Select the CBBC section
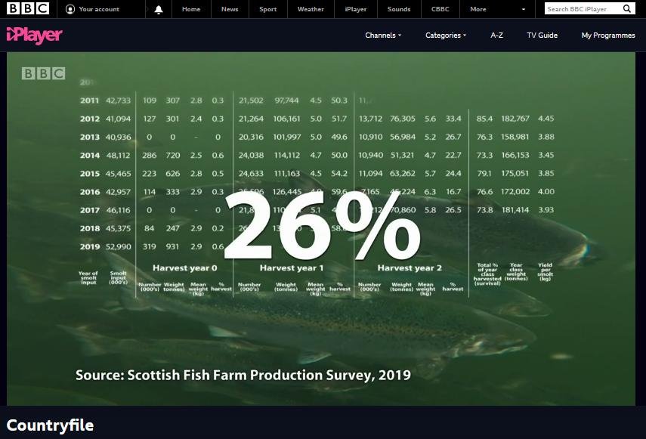 440,9
